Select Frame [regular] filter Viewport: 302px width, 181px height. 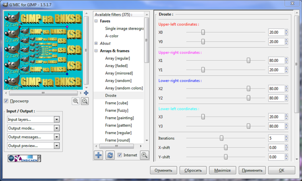point(118,133)
